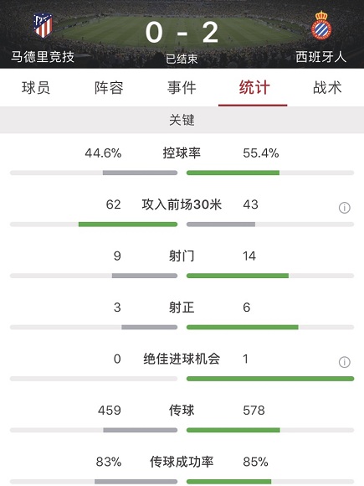Tap the 0 - 2 match score
This screenshot has height=486, width=364.
click(182, 32)
